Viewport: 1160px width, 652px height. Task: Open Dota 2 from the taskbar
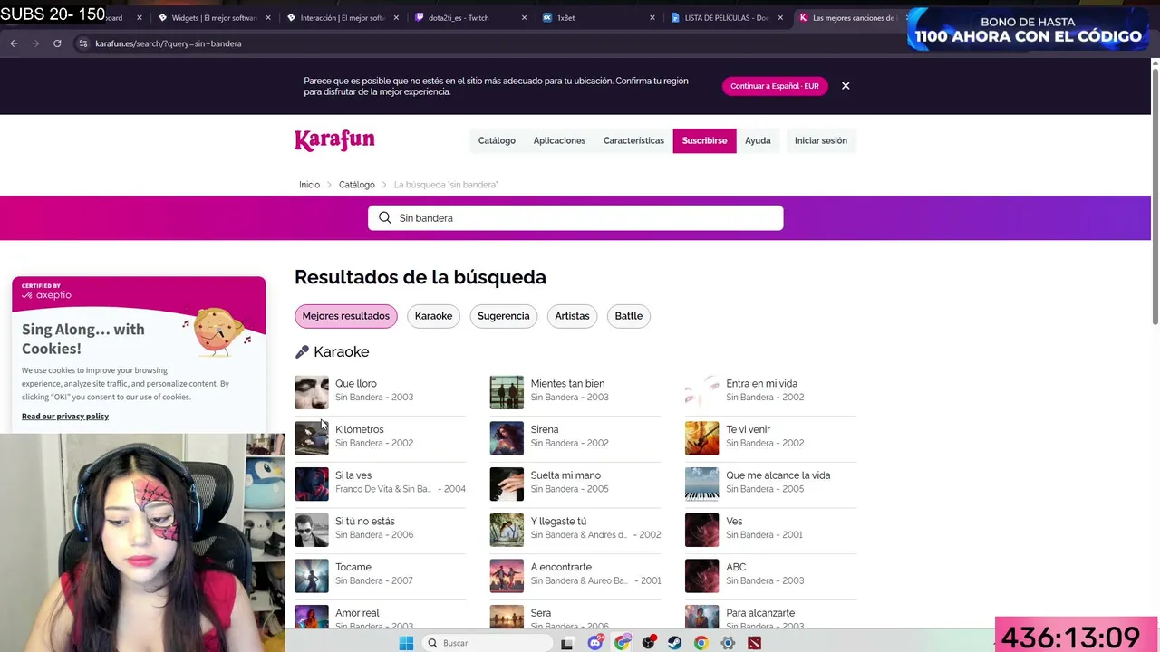coord(754,643)
